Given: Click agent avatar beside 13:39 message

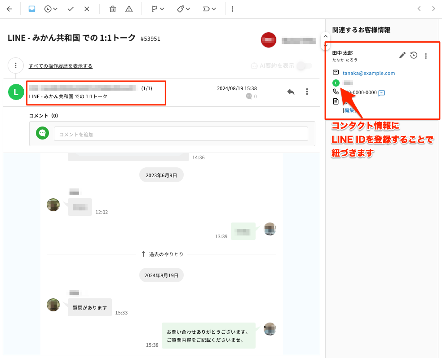Looking at the screenshot, I should pos(270,229).
